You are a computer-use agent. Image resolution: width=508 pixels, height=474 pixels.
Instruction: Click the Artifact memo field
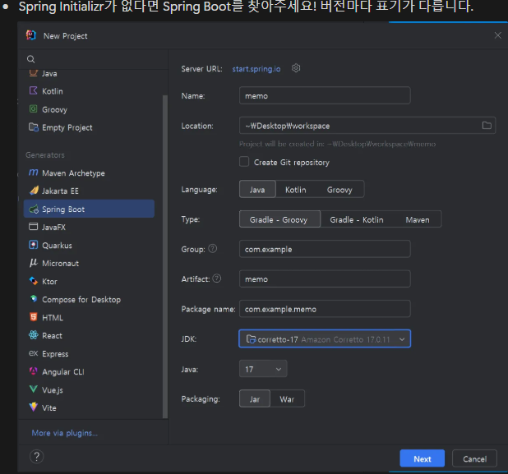(x=325, y=278)
